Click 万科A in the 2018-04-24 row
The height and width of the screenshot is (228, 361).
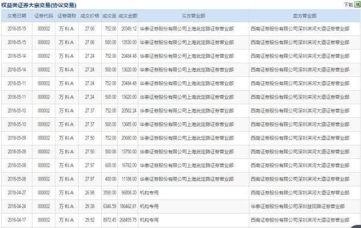(66, 206)
